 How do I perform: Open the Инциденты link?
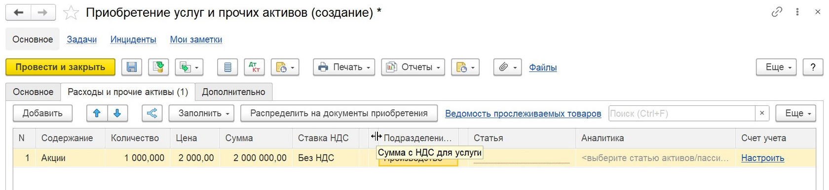click(x=133, y=39)
